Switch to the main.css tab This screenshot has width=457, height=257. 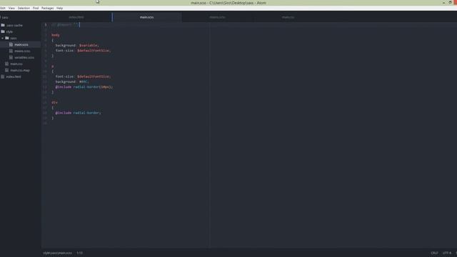click(288, 17)
